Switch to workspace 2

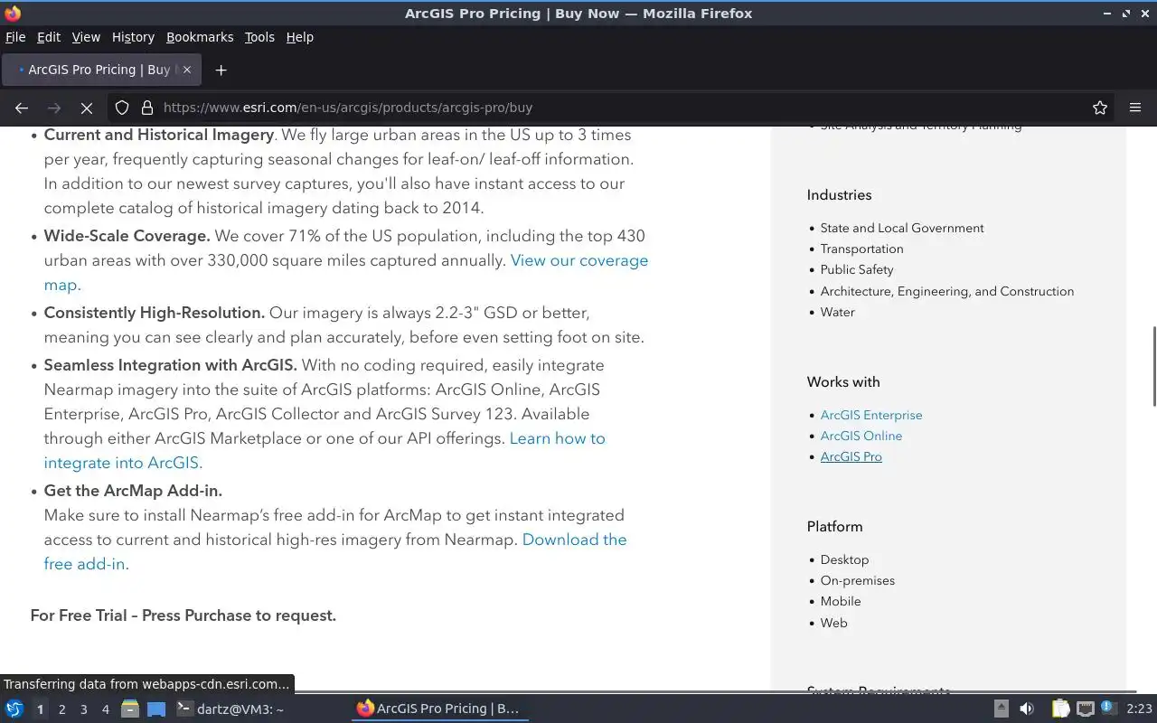61,709
